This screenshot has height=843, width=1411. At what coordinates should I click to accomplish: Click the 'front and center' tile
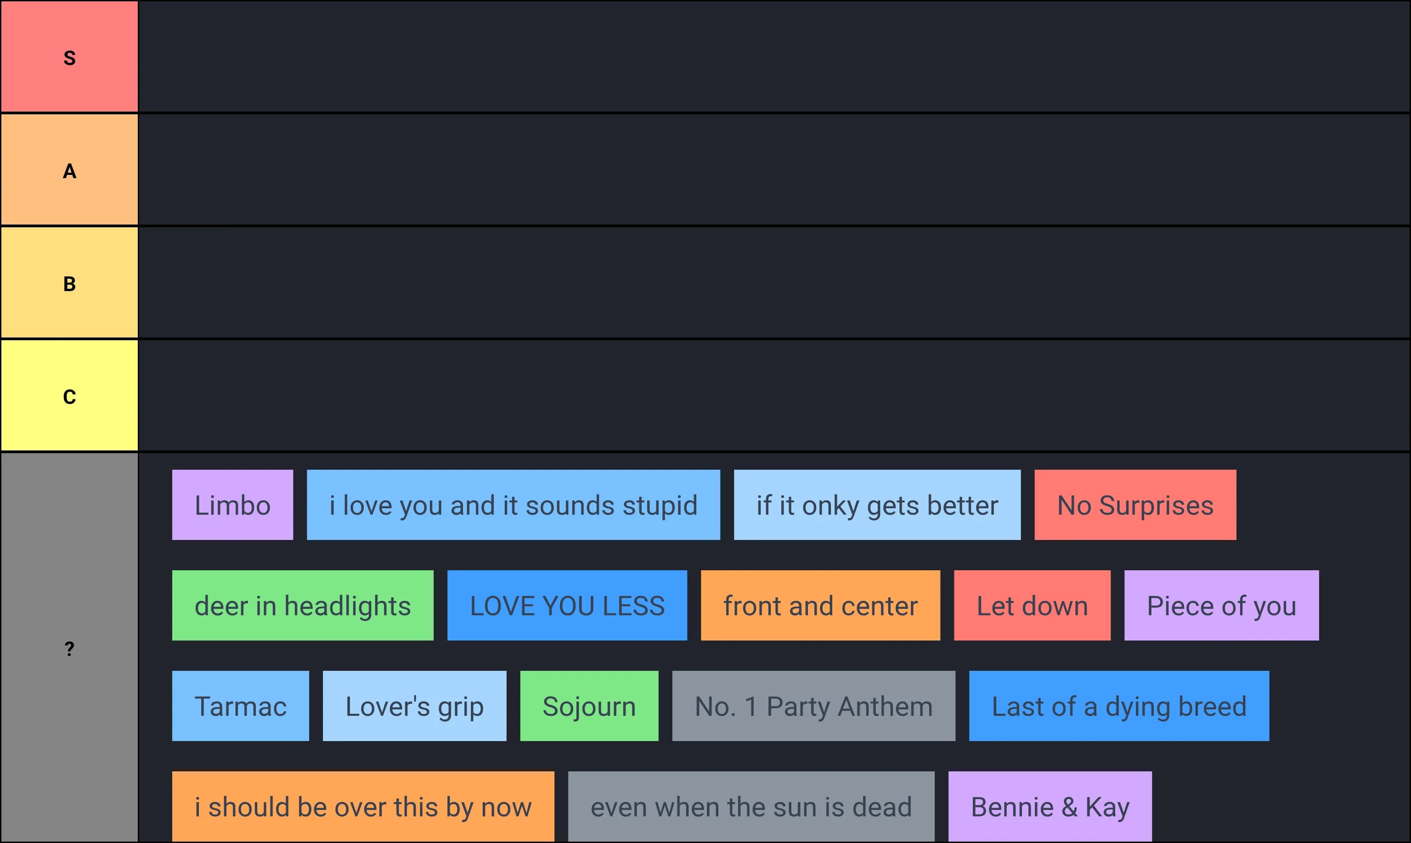click(820, 606)
